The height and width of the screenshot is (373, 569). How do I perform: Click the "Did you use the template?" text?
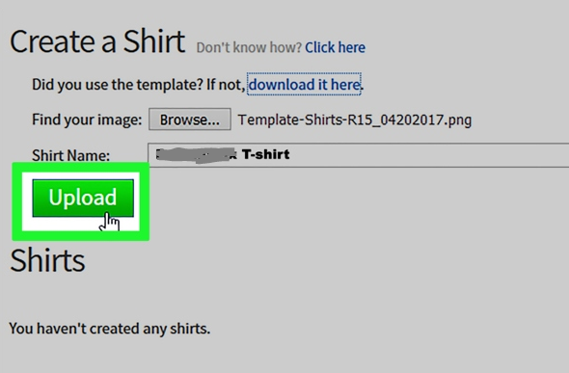(x=118, y=85)
